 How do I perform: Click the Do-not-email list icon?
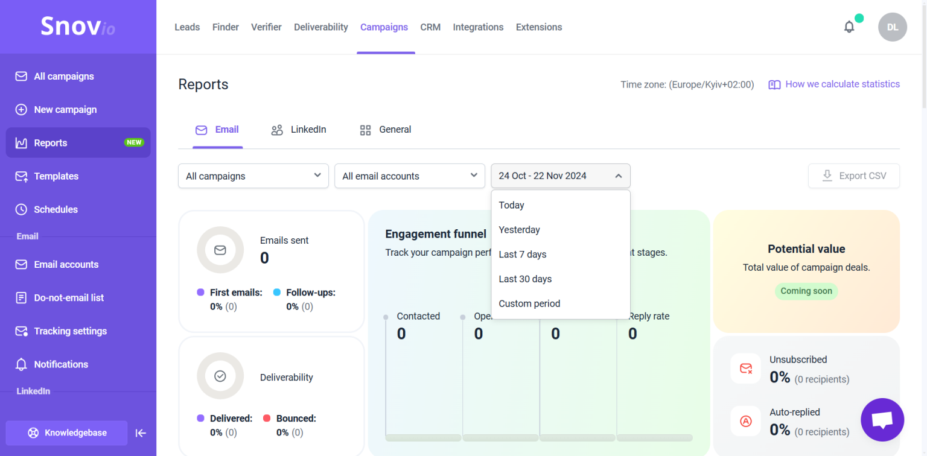pos(21,297)
